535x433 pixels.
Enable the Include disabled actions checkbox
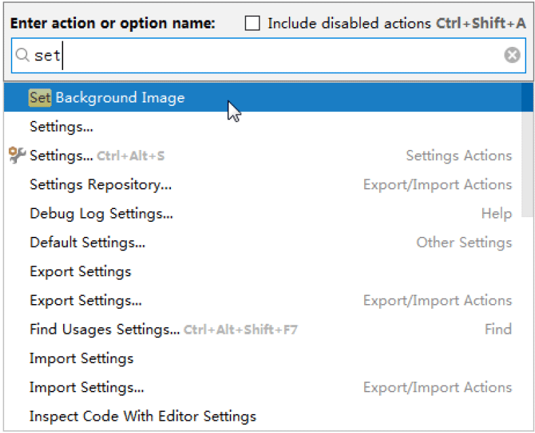coord(252,24)
